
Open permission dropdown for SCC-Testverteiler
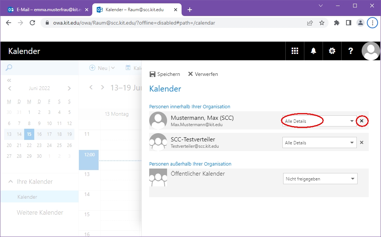[319, 142]
